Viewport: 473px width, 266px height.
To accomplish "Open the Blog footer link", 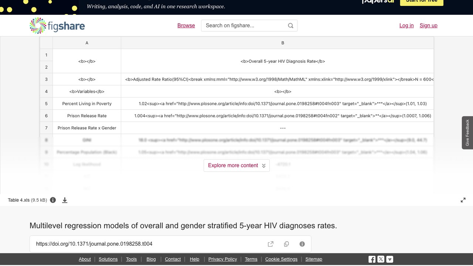I will (x=151, y=259).
